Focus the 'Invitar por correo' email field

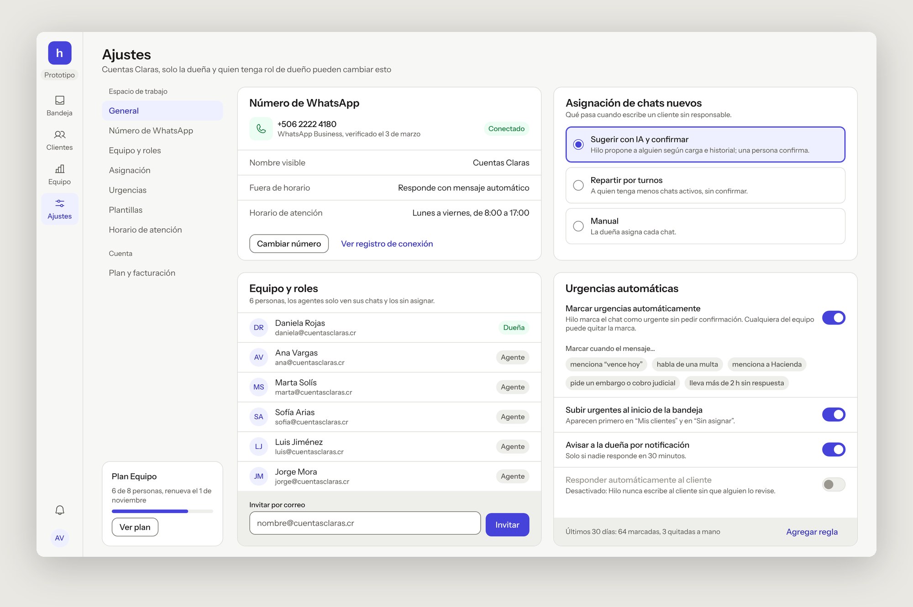point(365,523)
